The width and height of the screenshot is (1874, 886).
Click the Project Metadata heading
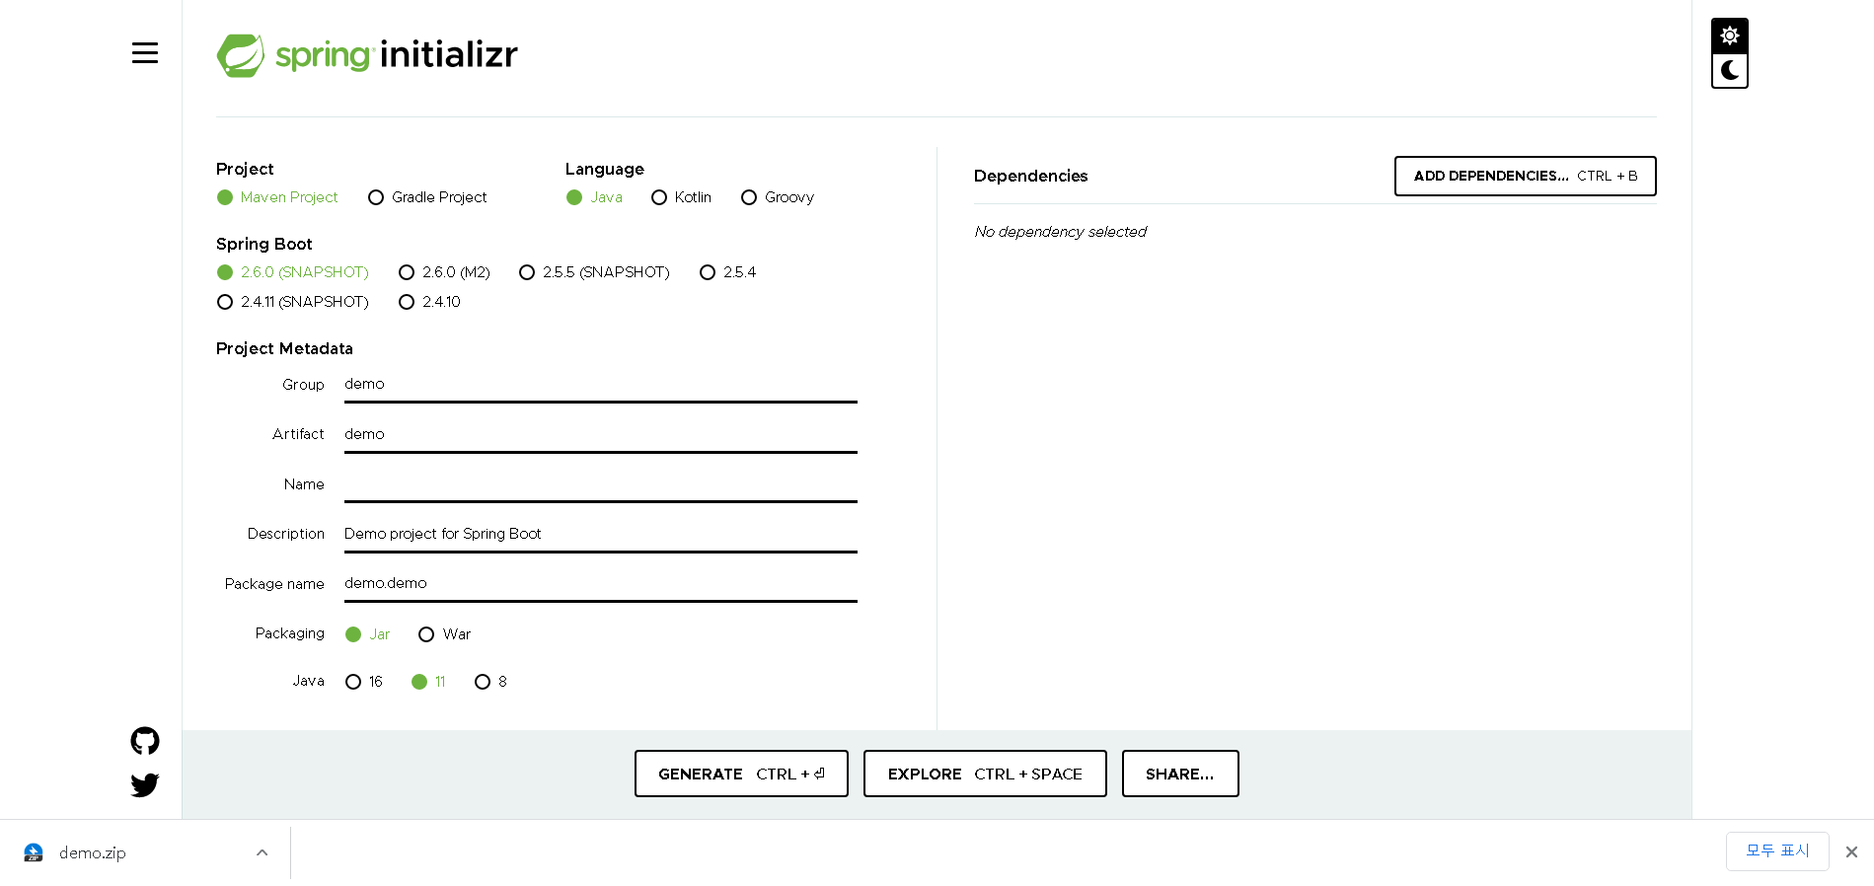[284, 348]
